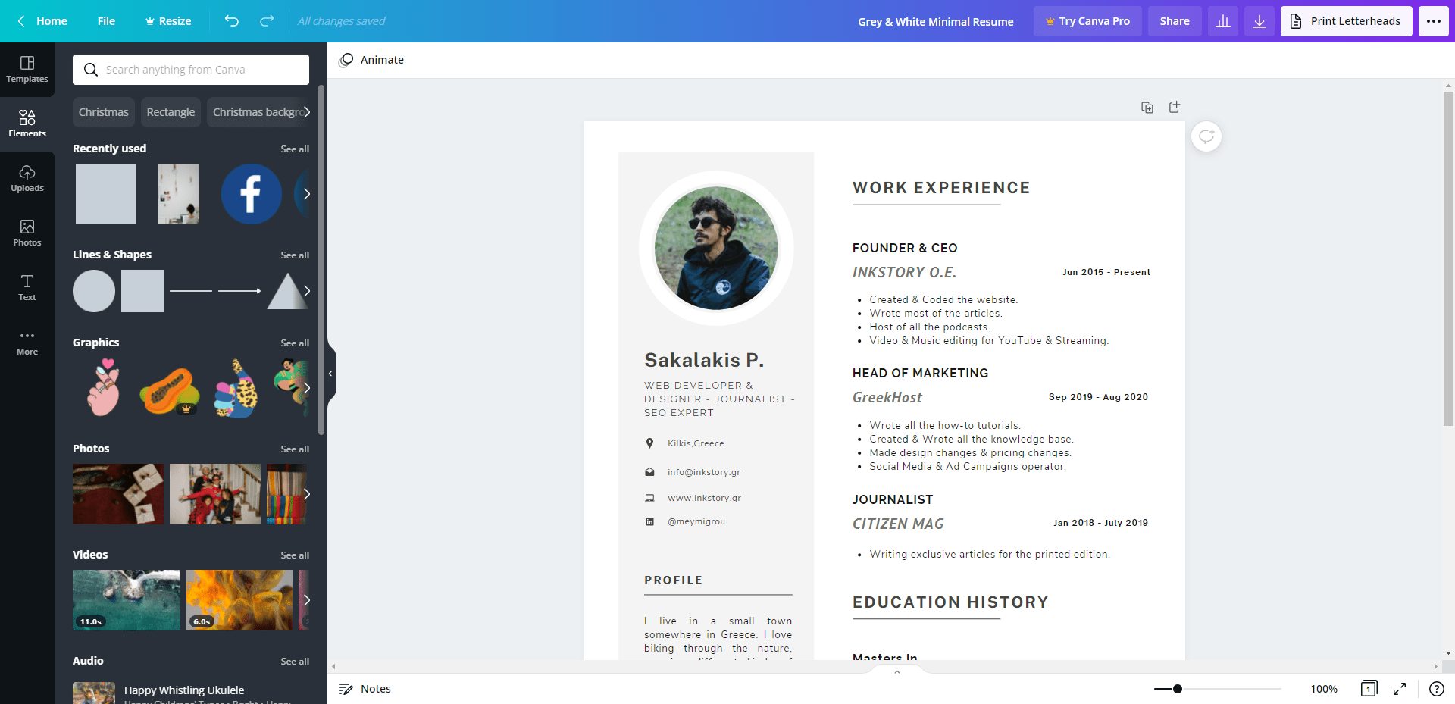Image resolution: width=1455 pixels, height=704 pixels.
Task: Click See all next to Graphics
Action: pyautogui.click(x=295, y=343)
